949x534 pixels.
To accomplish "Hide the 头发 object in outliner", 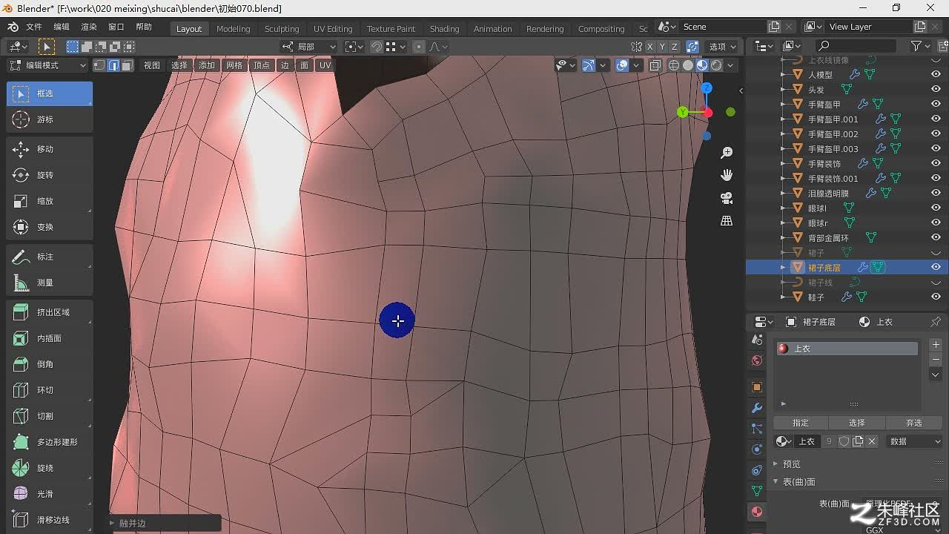I will click(x=936, y=89).
